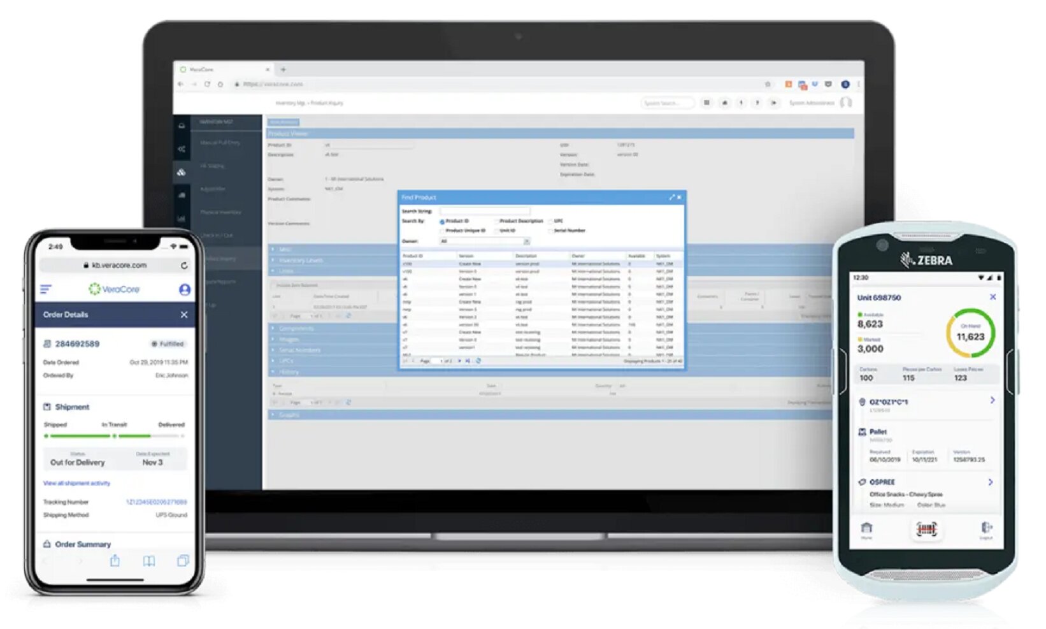Tap the user profile icon on phone

tap(185, 290)
